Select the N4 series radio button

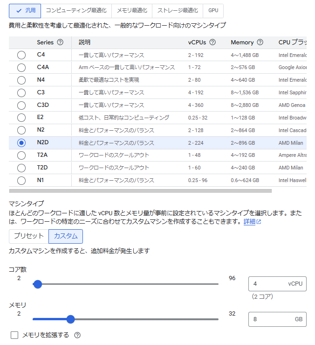[x=21, y=80]
